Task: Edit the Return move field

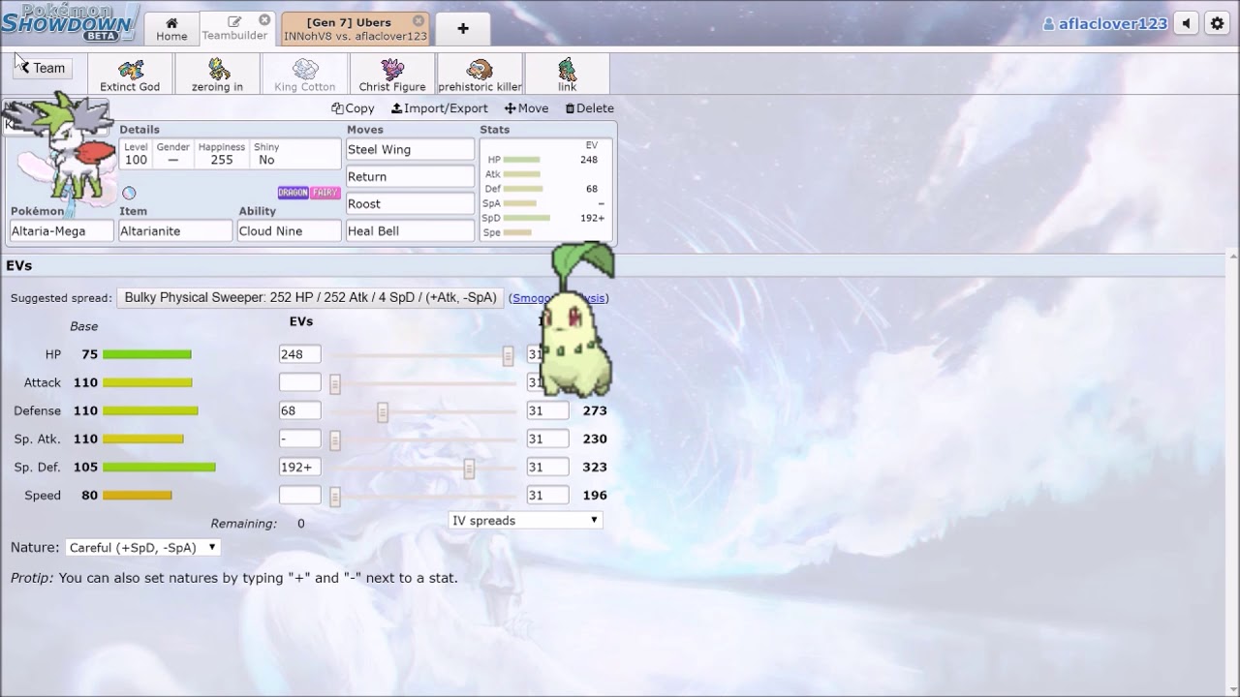Action: (x=410, y=177)
